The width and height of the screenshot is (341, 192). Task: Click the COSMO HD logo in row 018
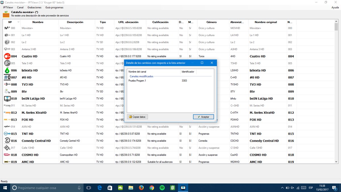[7, 155]
